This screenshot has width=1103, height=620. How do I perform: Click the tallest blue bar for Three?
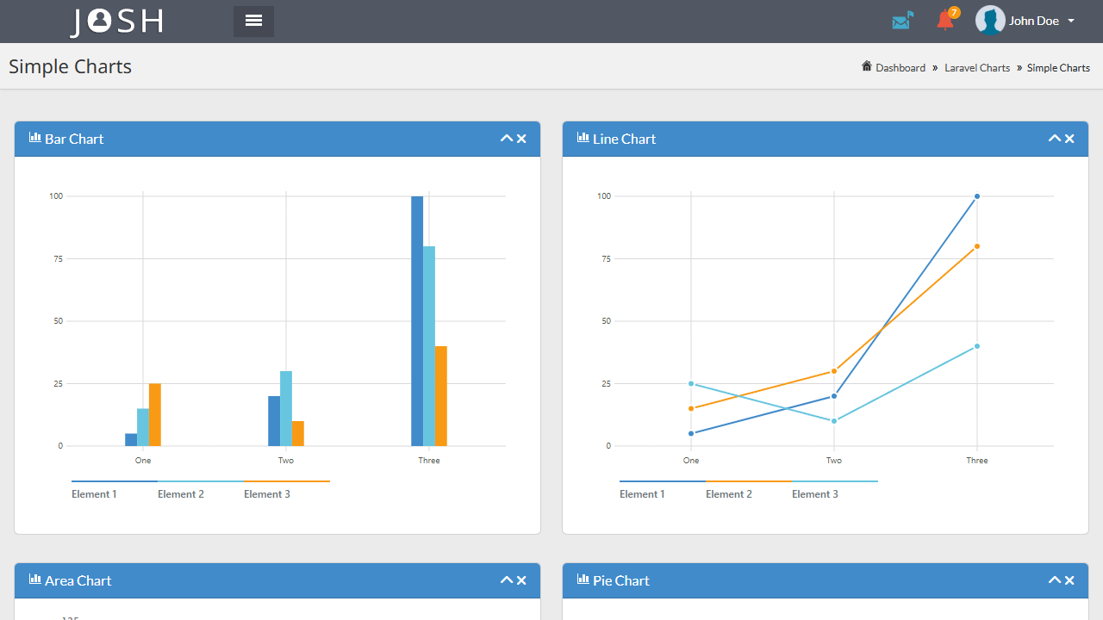(x=417, y=321)
